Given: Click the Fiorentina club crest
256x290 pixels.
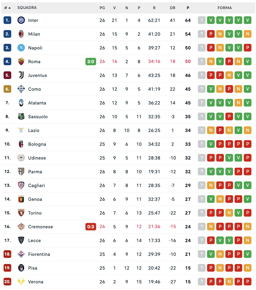Looking at the screenshot, I should (x=21, y=254).
